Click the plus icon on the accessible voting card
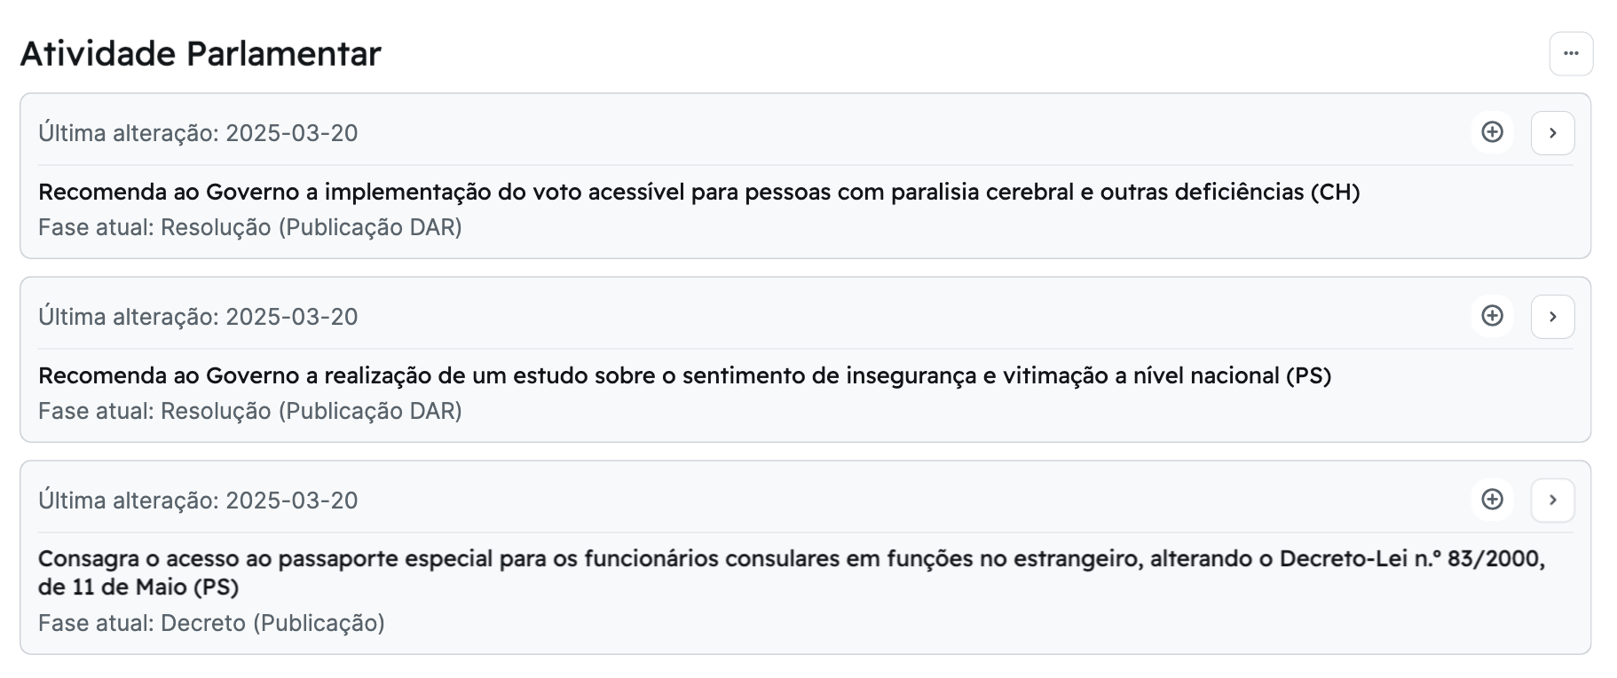 click(x=1492, y=133)
